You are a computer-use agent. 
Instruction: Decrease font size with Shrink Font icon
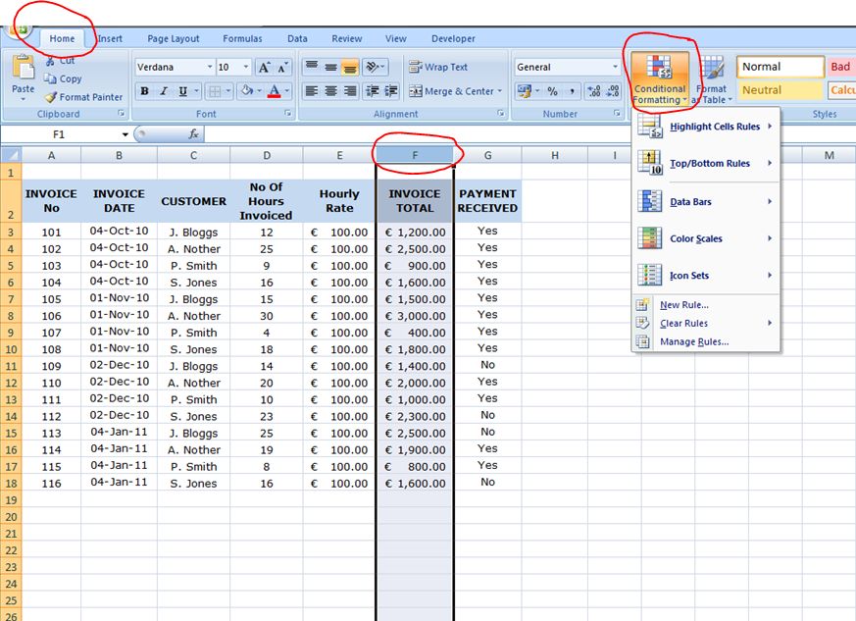click(x=282, y=67)
